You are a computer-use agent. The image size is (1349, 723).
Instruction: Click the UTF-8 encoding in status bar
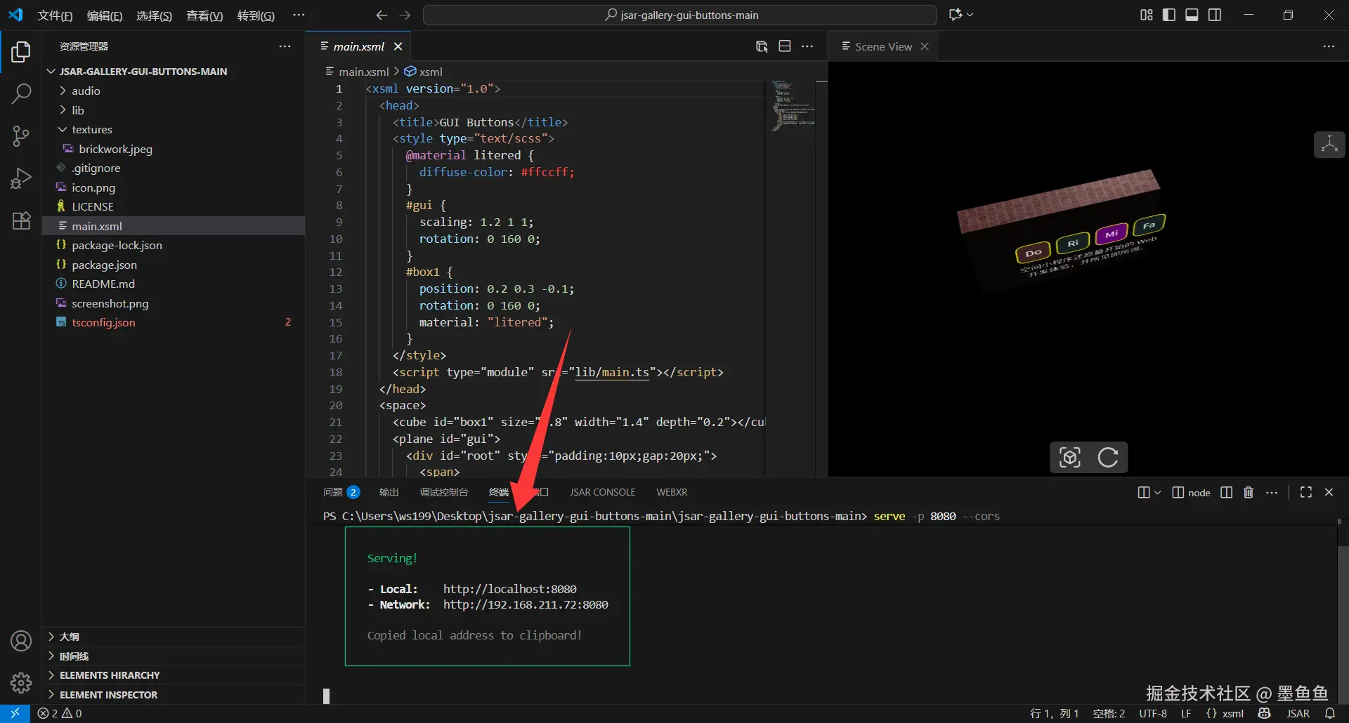pyautogui.click(x=1152, y=713)
